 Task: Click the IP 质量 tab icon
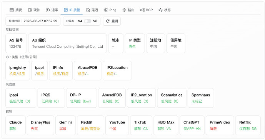(x=65, y=10)
